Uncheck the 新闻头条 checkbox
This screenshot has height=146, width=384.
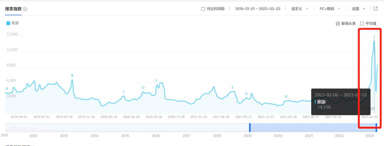pyautogui.click(x=338, y=23)
